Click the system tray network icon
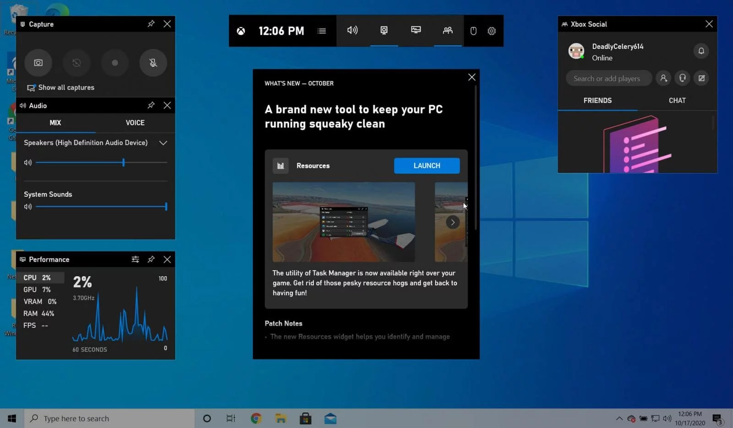The width and height of the screenshot is (733, 428). [656, 418]
